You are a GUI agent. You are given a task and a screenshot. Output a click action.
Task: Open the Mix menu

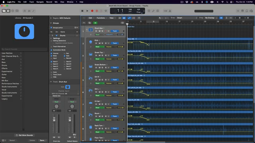(x=56, y=2)
